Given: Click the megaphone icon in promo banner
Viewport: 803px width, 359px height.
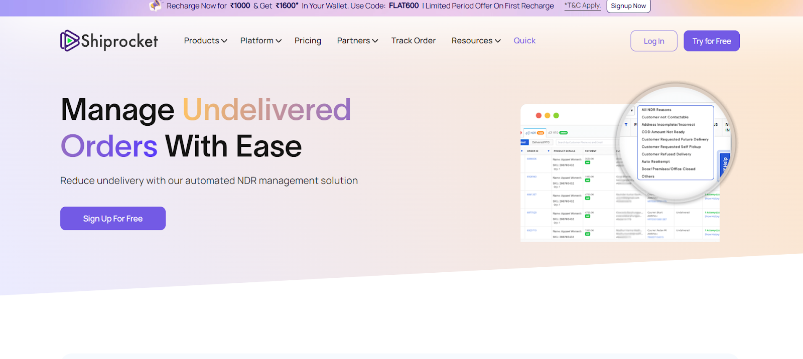Looking at the screenshot, I should coord(156,6).
